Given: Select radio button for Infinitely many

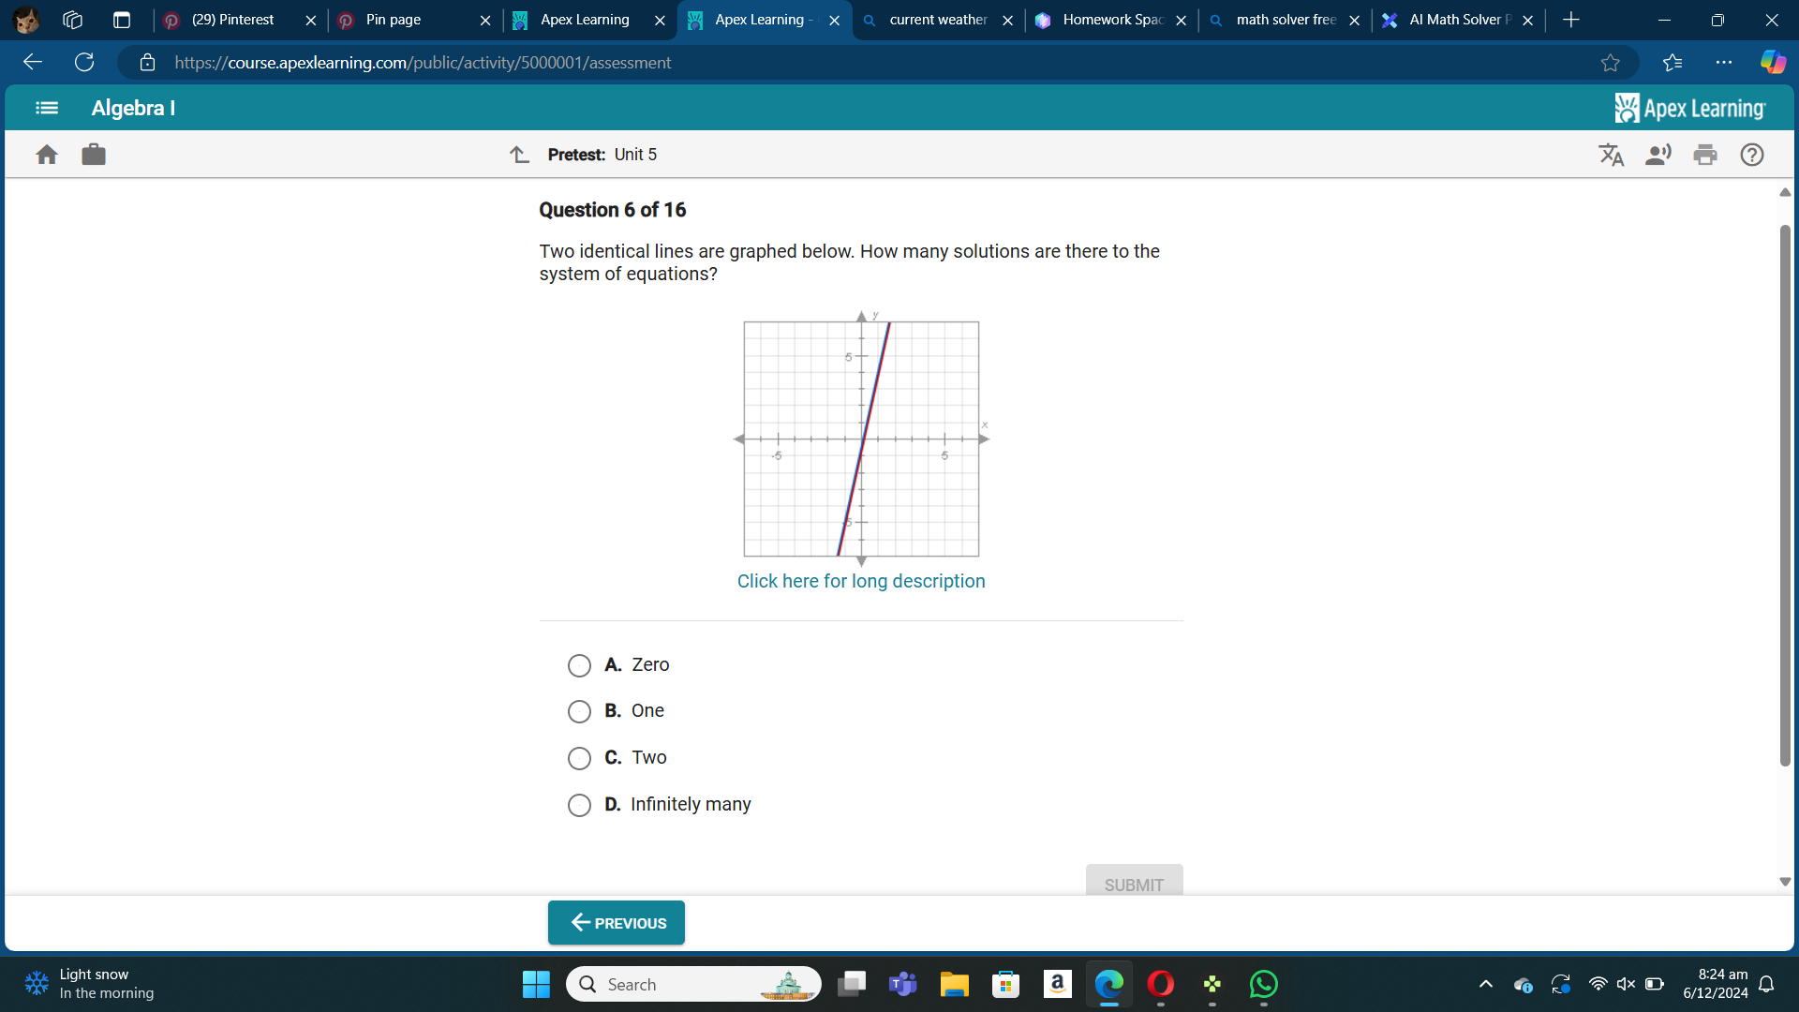Looking at the screenshot, I should [578, 804].
